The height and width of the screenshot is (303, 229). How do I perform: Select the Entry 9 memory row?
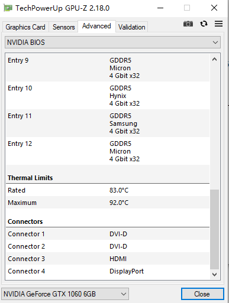click(x=108, y=68)
